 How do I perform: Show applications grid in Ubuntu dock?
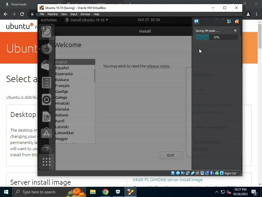(47, 162)
